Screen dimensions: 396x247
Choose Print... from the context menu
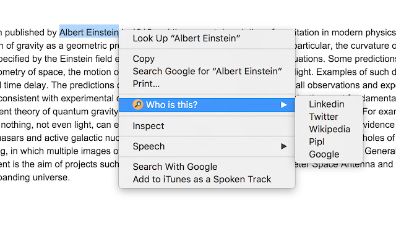point(146,83)
